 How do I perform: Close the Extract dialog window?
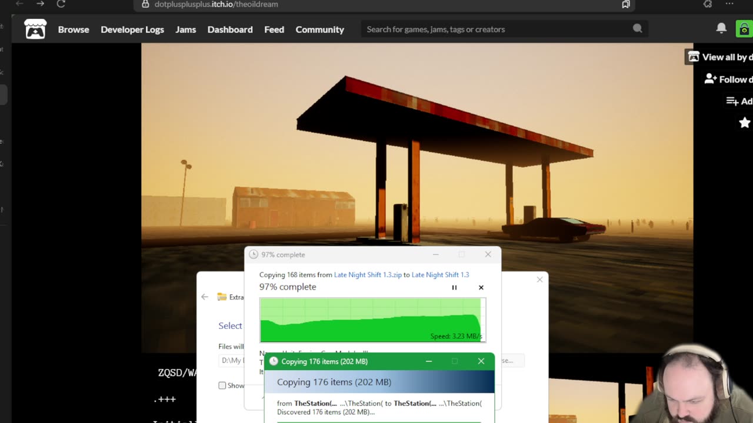[x=539, y=280]
